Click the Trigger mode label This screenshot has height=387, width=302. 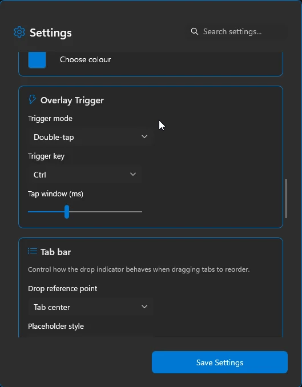(x=50, y=119)
